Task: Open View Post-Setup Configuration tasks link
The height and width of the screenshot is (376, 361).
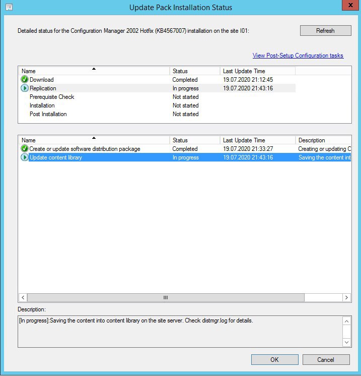Action: coord(298,56)
